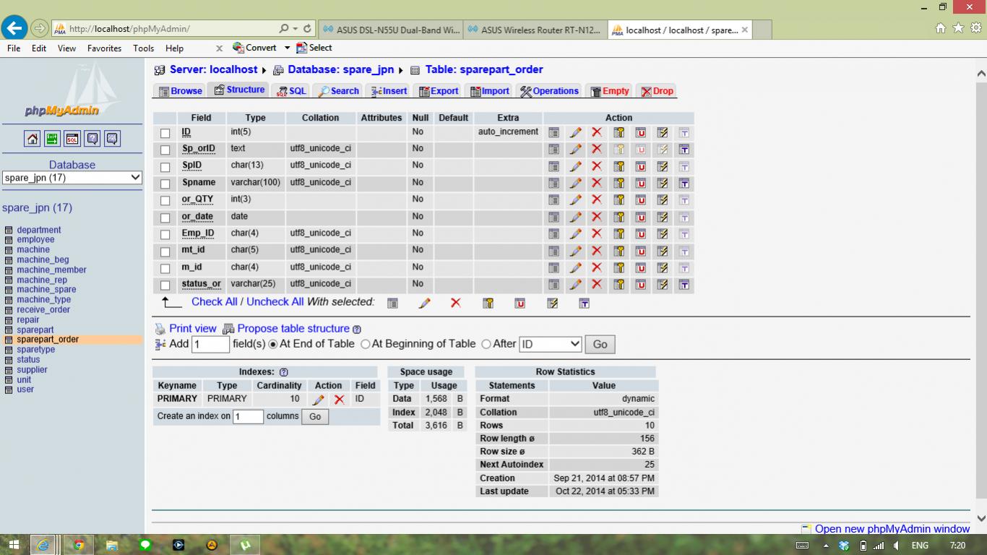Viewport: 987px width, 555px height.
Task: Select At Beginning of Table radio
Action: pyautogui.click(x=366, y=345)
